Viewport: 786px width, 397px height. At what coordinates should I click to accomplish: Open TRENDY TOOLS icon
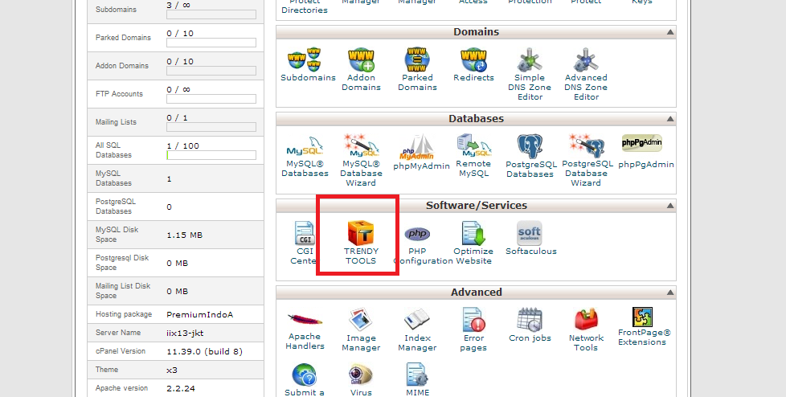(x=361, y=235)
